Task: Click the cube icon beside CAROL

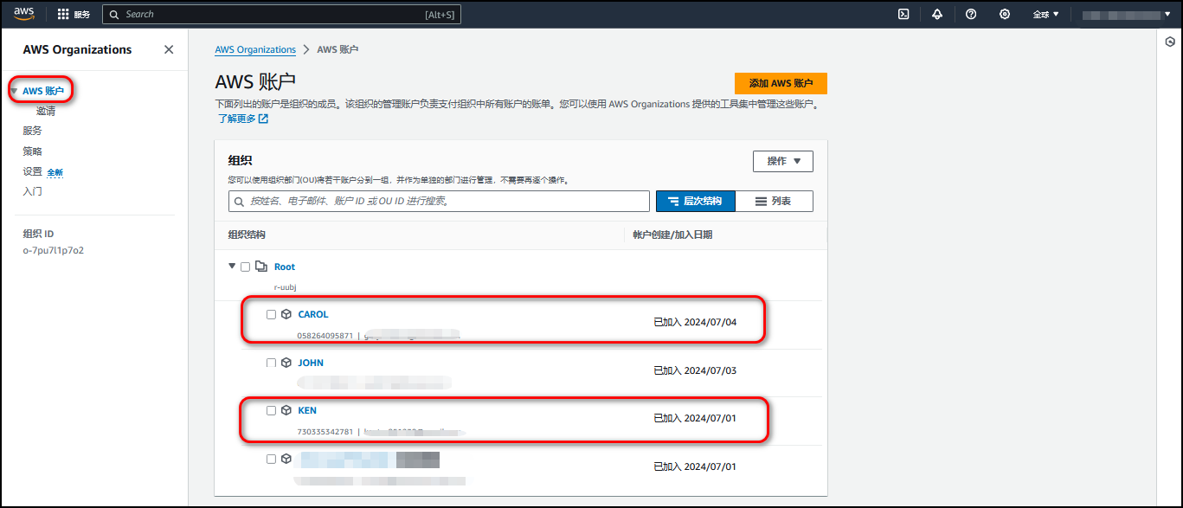Action: point(286,314)
